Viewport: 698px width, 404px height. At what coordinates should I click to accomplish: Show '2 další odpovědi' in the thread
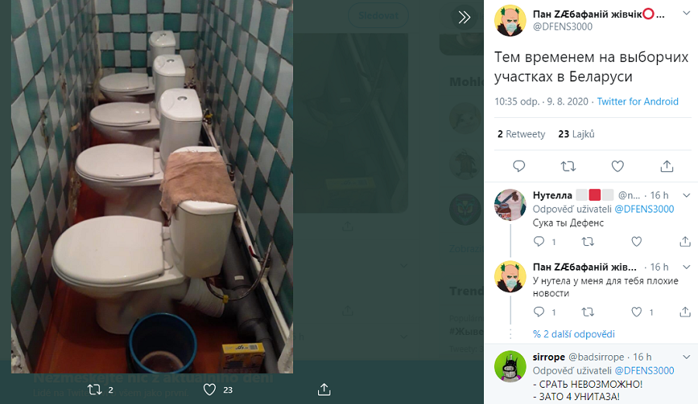point(574,334)
